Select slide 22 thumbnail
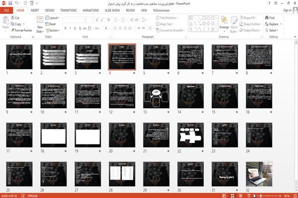This screenshot has height=198, width=298. point(190,135)
